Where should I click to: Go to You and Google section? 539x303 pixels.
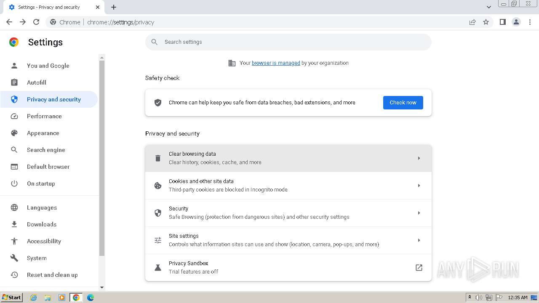49,66
